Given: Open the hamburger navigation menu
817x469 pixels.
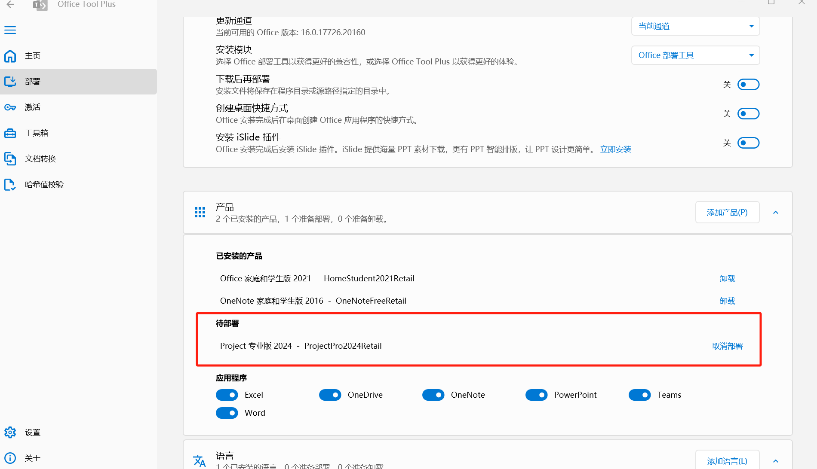Looking at the screenshot, I should (x=10, y=30).
